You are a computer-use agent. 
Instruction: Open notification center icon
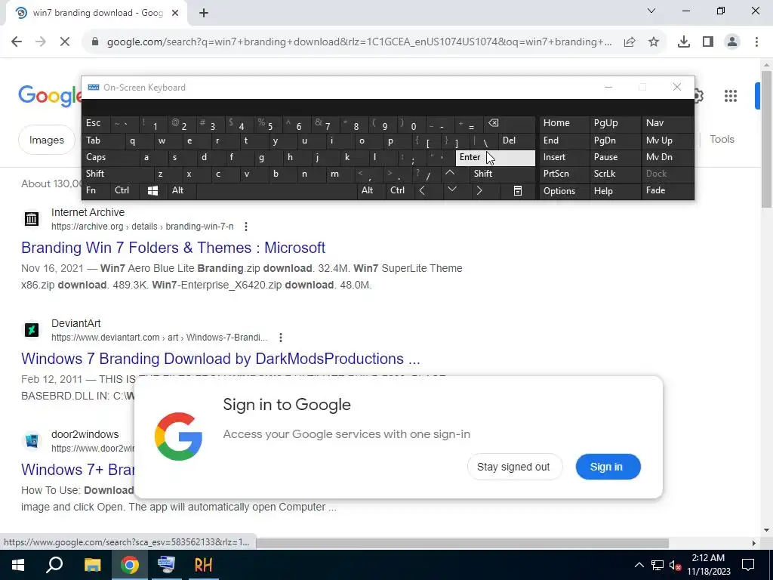click(748, 565)
